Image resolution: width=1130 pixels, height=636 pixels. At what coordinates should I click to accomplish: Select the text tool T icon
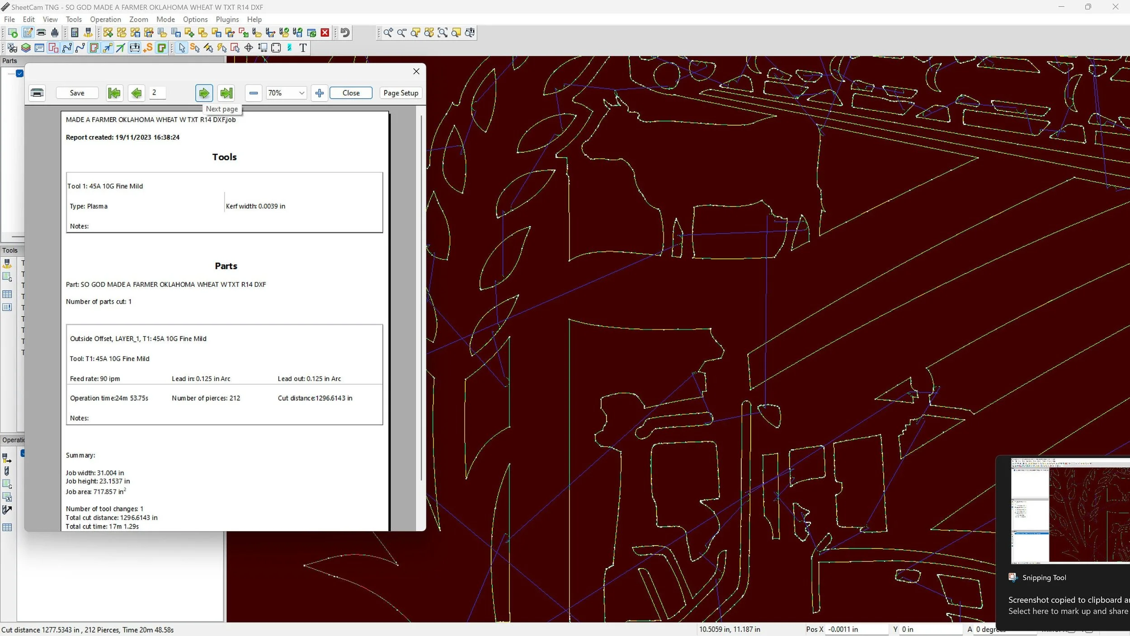click(x=303, y=48)
